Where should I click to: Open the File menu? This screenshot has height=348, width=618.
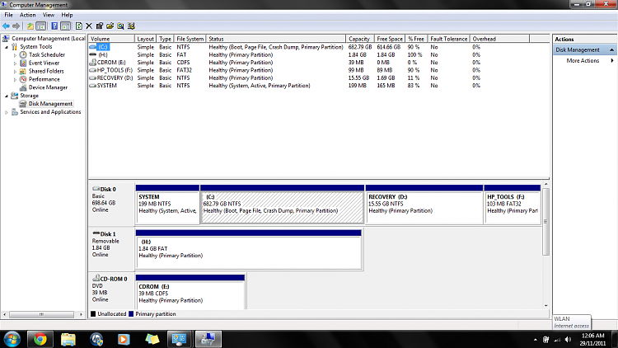coord(9,15)
